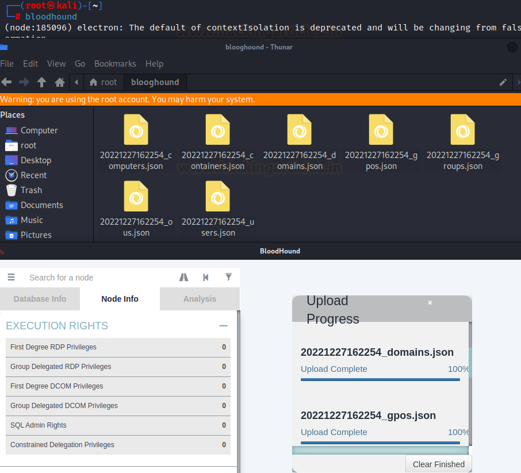The width and height of the screenshot is (521, 473).
Task: Go forward in Thunar navigation
Action: 24,82
